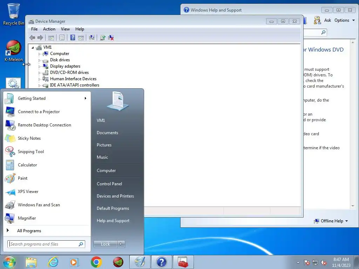Open Google Chrome from taskbar
This screenshot has height=269, width=359.
(x=96, y=262)
